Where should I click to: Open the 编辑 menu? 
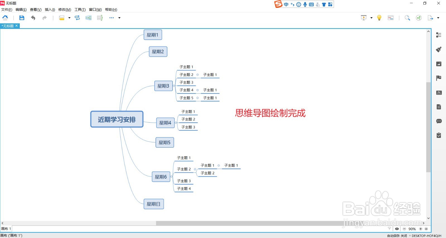[x=21, y=9]
